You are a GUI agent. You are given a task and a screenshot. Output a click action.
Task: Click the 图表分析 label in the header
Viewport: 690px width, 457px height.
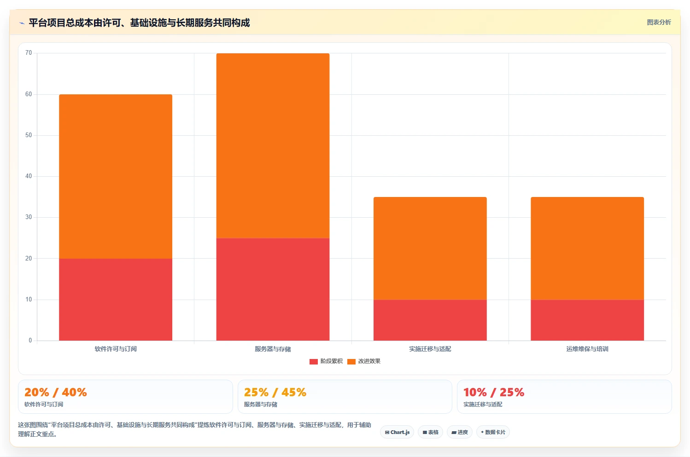click(659, 22)
